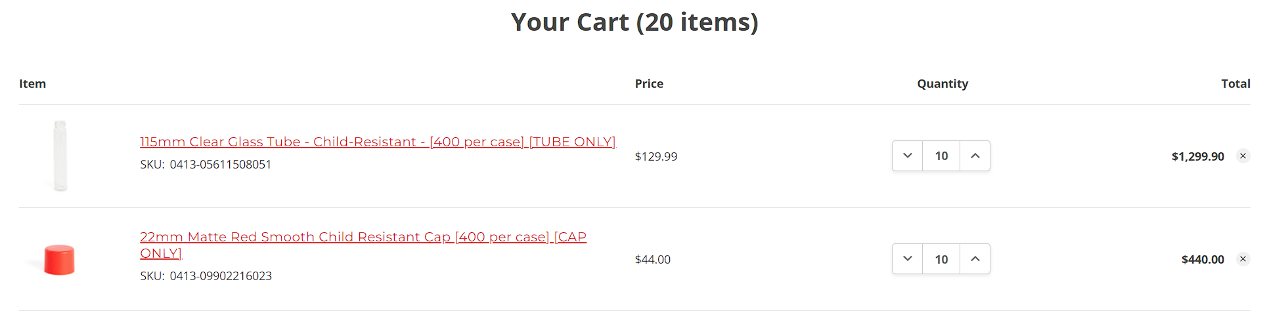Select SKU 0413-05611508051 text
Screen dimensions: 1288x326
[221, 165]
